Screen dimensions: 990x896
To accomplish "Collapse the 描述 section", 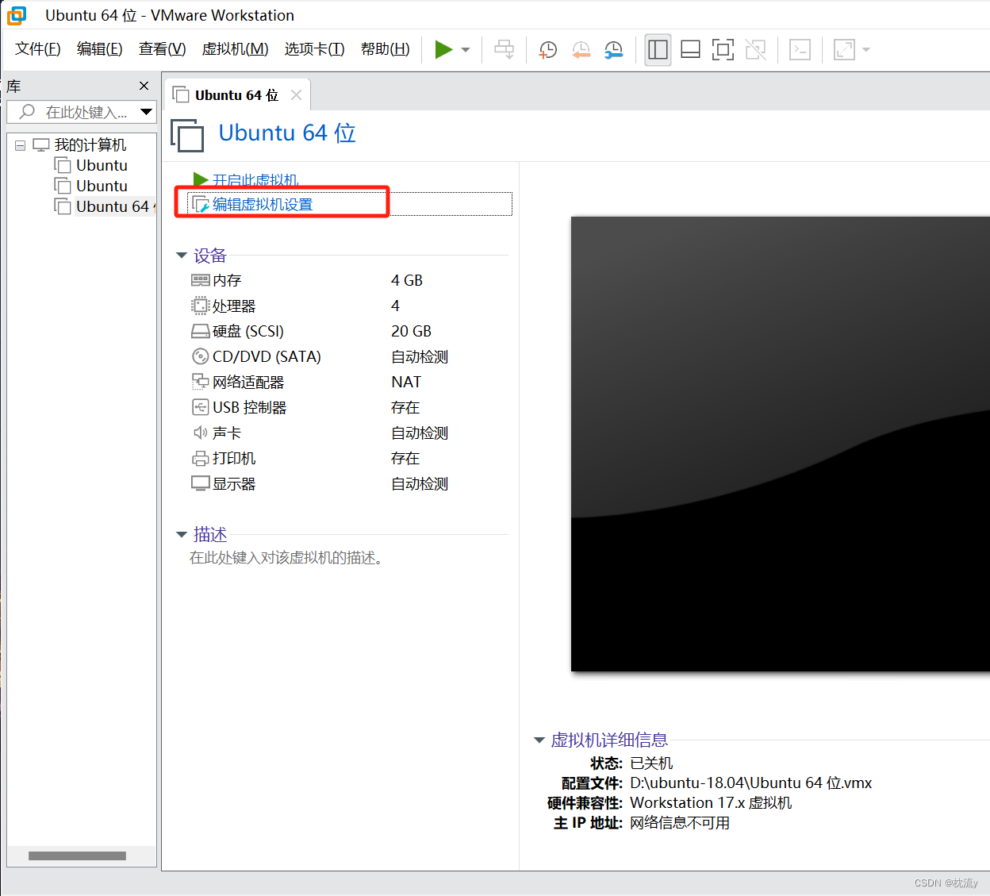I will point(182,535).
